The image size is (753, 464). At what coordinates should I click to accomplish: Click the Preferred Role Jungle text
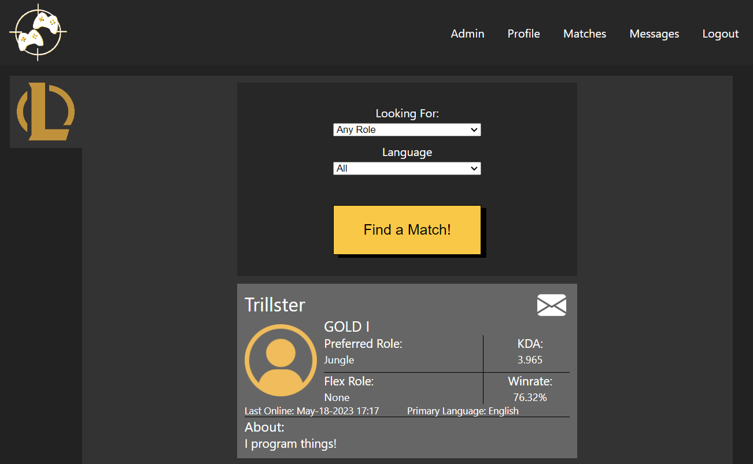click(339, 360)
